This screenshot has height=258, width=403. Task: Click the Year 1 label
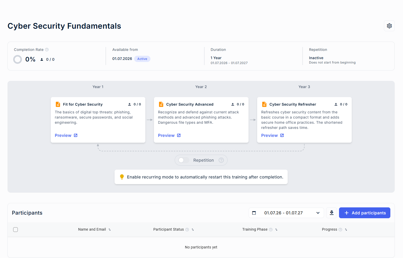pyautogui.click(x=98, y=87)
